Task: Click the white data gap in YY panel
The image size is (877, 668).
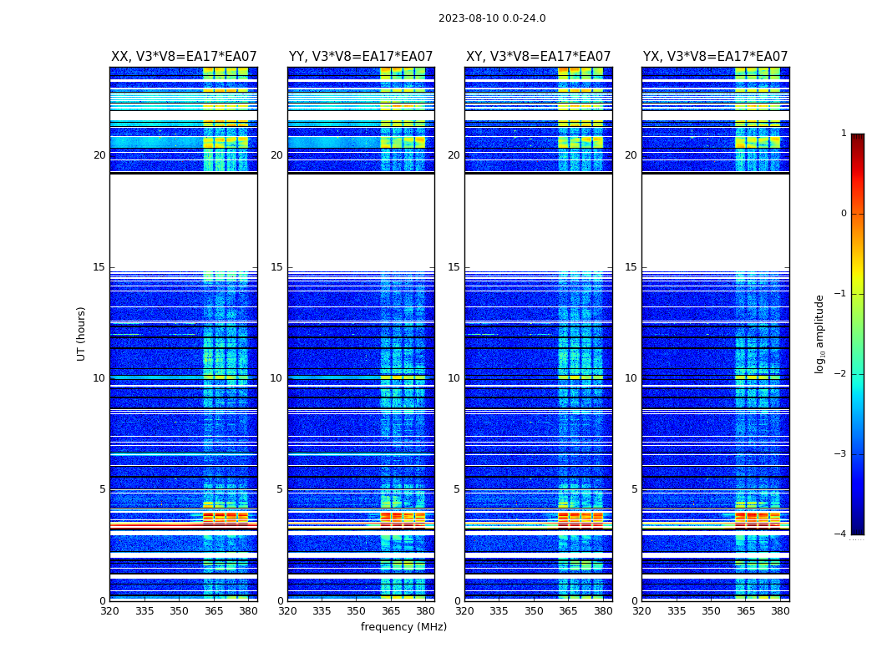Action: (361, 220)
